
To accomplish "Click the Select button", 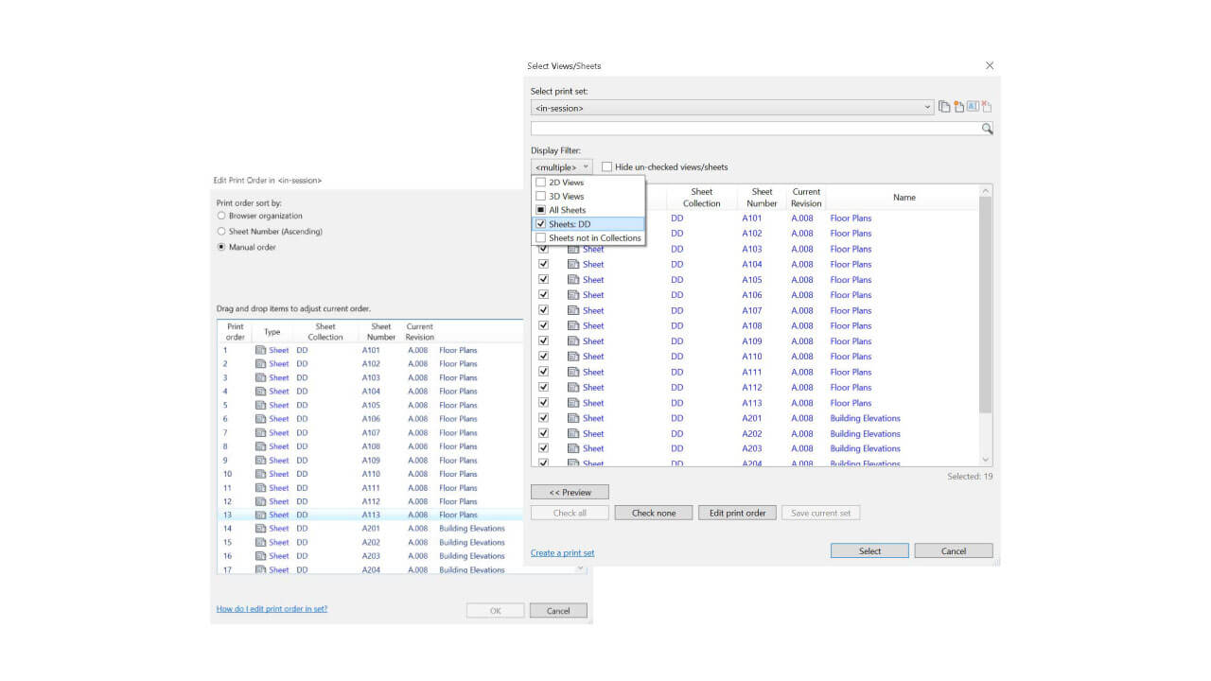I will click(x=869, y=550).
